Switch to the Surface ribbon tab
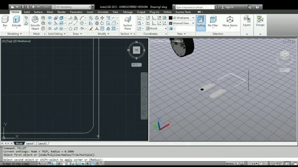Image resolution: width=298 pixels, height=167 pixels. (x=38, y=12)
